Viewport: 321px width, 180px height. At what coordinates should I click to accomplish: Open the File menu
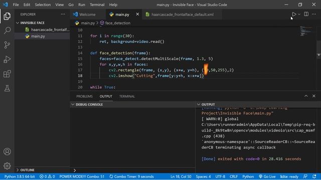pyautogui.click(x=16, y=4)
